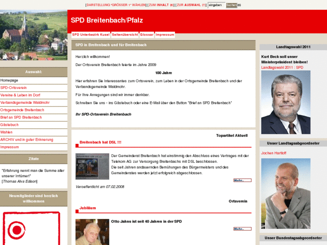This screenshot has width=327, height=245.
Task: Click the 'Topartikel Aktuell' section label
Action: 232,135
